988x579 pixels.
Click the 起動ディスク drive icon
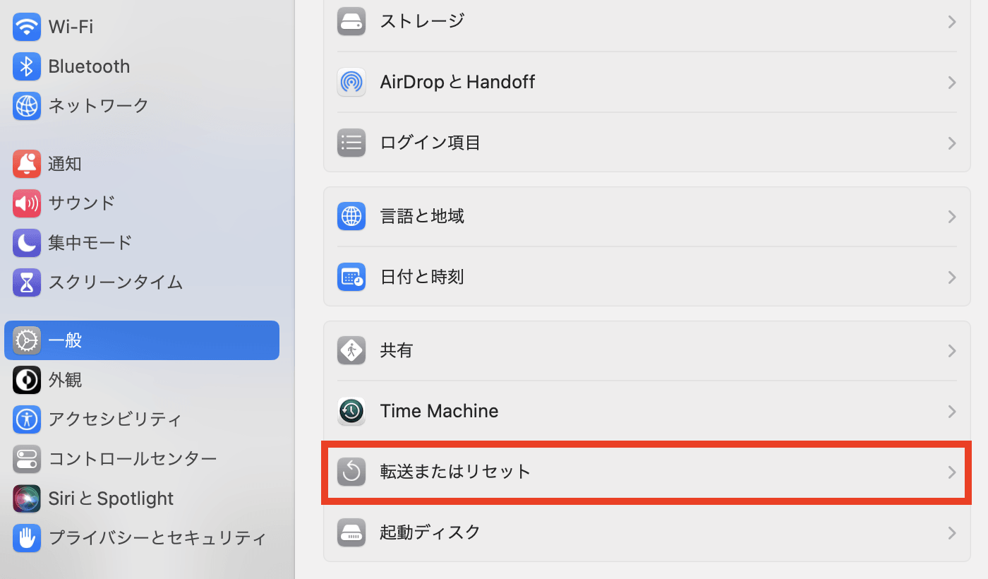coord(351,532)
